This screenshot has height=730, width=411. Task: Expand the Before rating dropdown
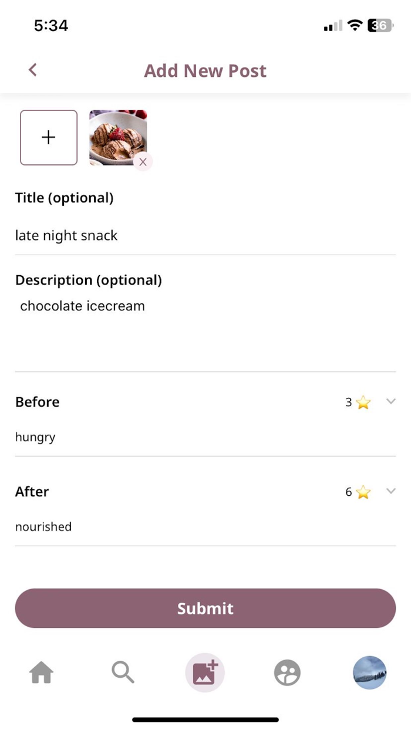tap(391, 401)
